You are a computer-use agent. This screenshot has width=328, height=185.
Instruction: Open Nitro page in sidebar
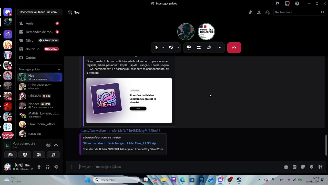pos(40,40)
